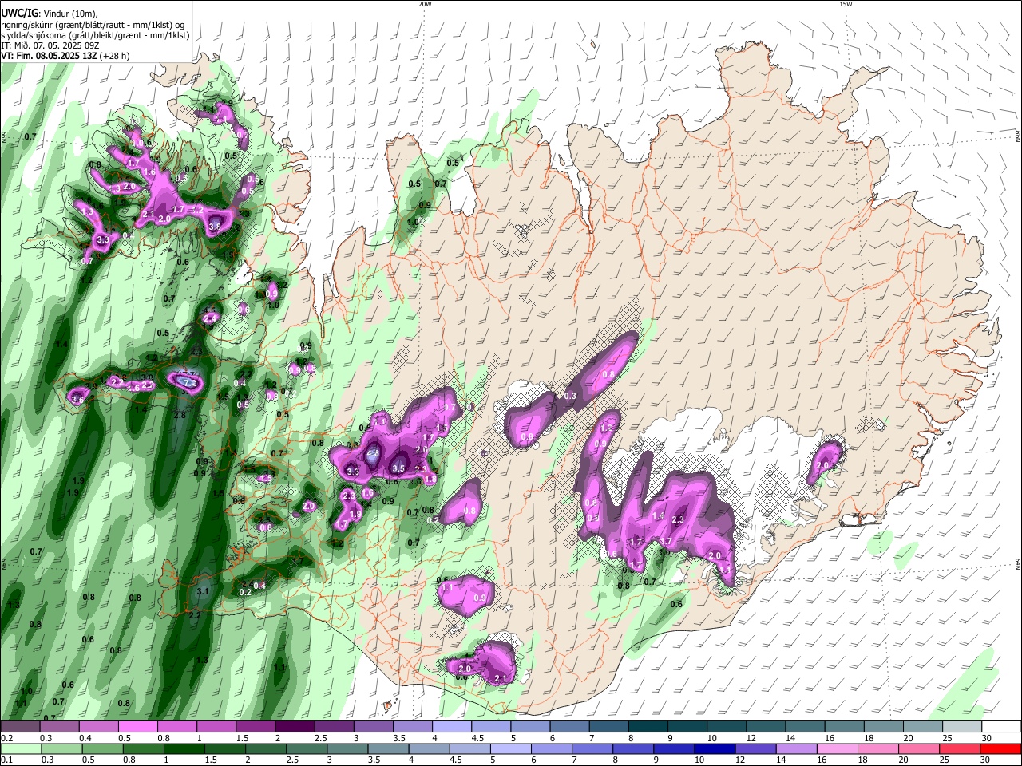Viewport: 1022px width, 766px height.
Task: Click the 'VT: Fim. 08.05.2025 13Z (+28 h)' line
Action: coord(65,56)
